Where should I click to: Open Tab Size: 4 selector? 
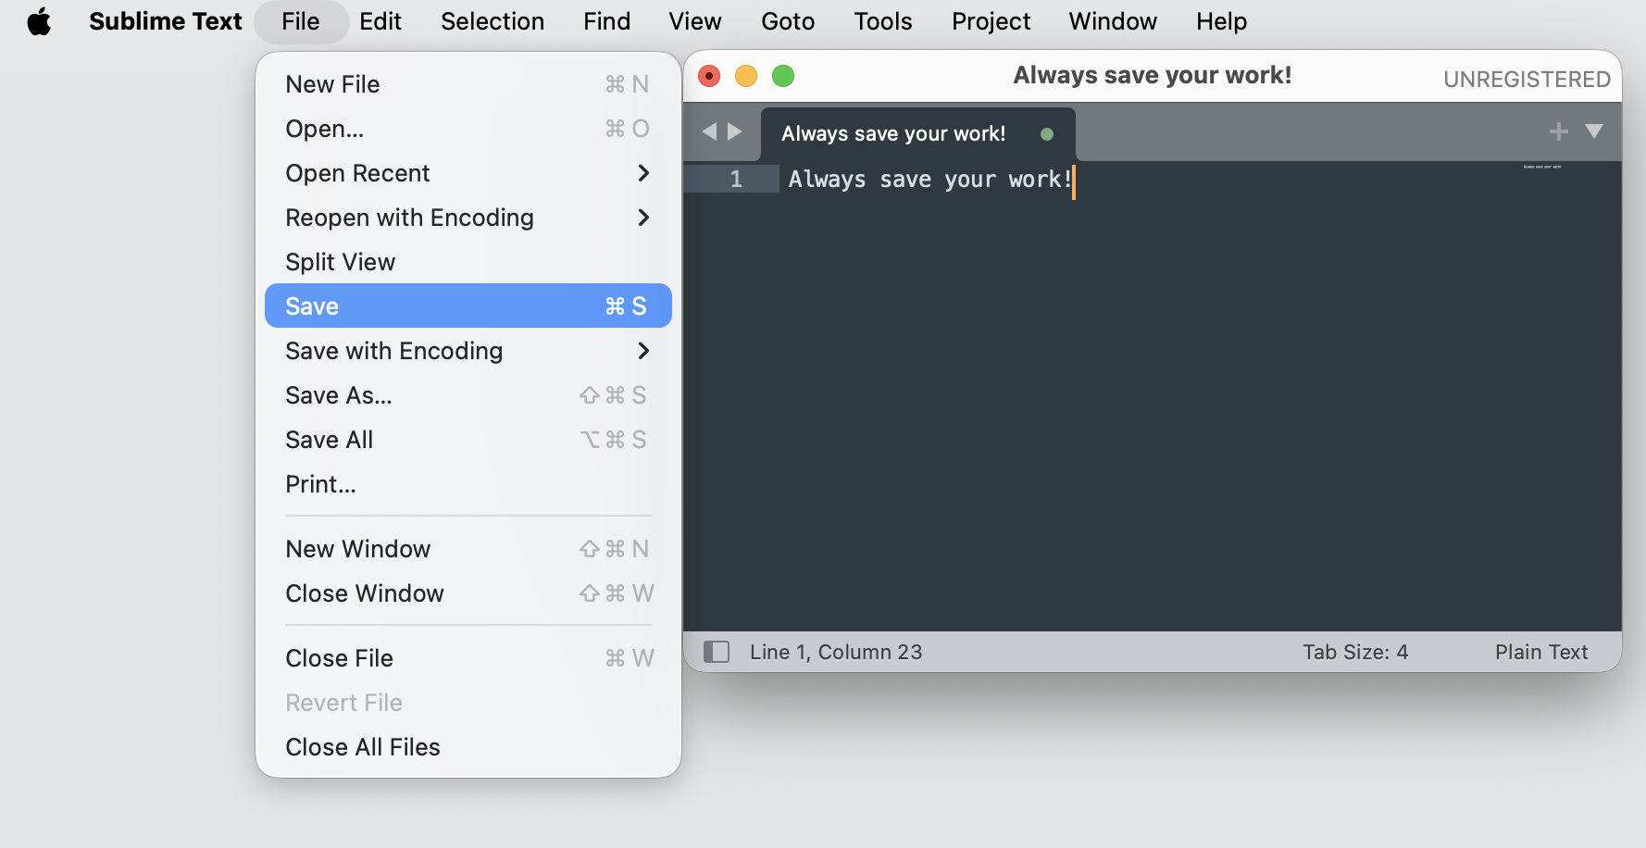click(x=1355, y=652)
